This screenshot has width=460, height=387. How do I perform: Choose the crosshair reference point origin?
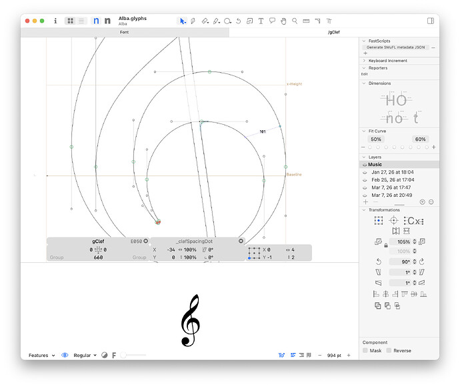click(393, 220)
